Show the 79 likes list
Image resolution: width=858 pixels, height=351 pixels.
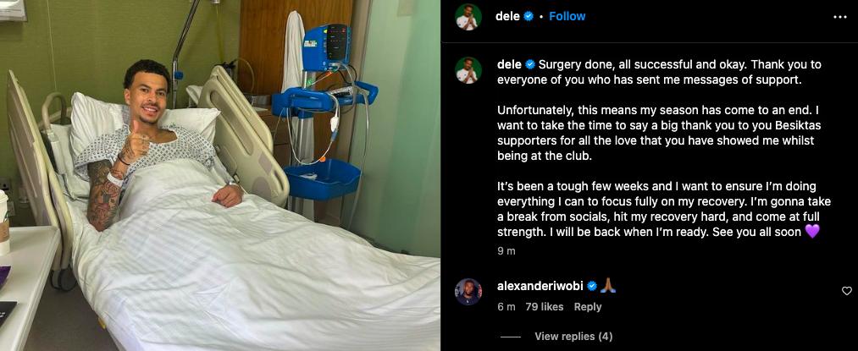545,307
